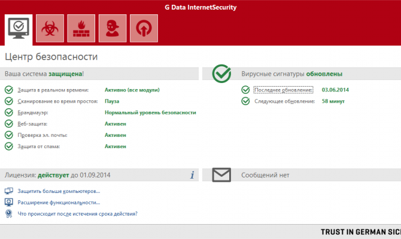This screenshot has width=401, height=239.
Task: Open the firewall brick wall tab
Action: point(81,28)
